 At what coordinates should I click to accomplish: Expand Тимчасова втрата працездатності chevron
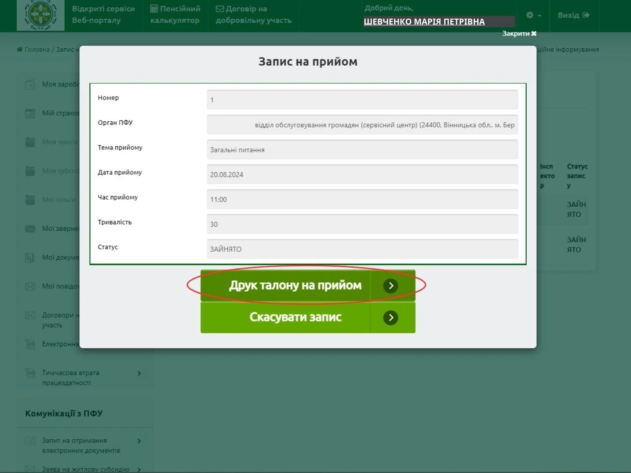point(139,374)
